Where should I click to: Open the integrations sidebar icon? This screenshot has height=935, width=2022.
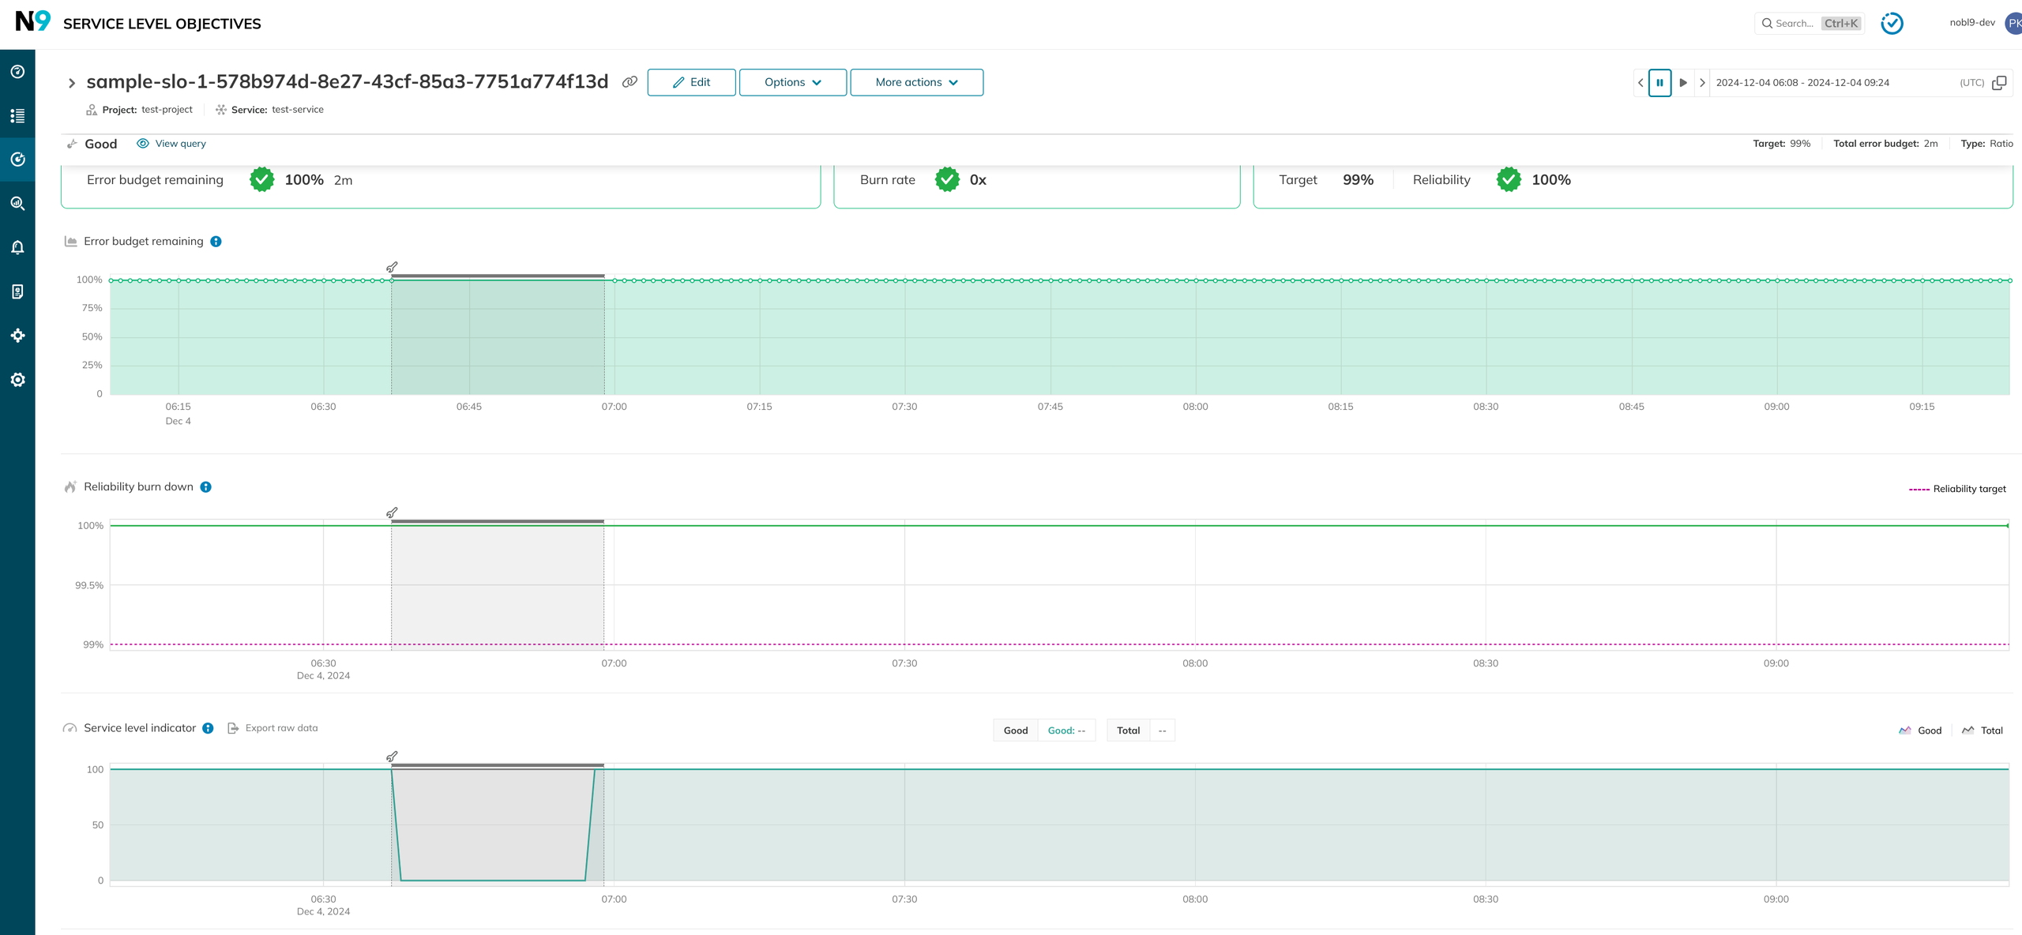click(x=17, y=336)
